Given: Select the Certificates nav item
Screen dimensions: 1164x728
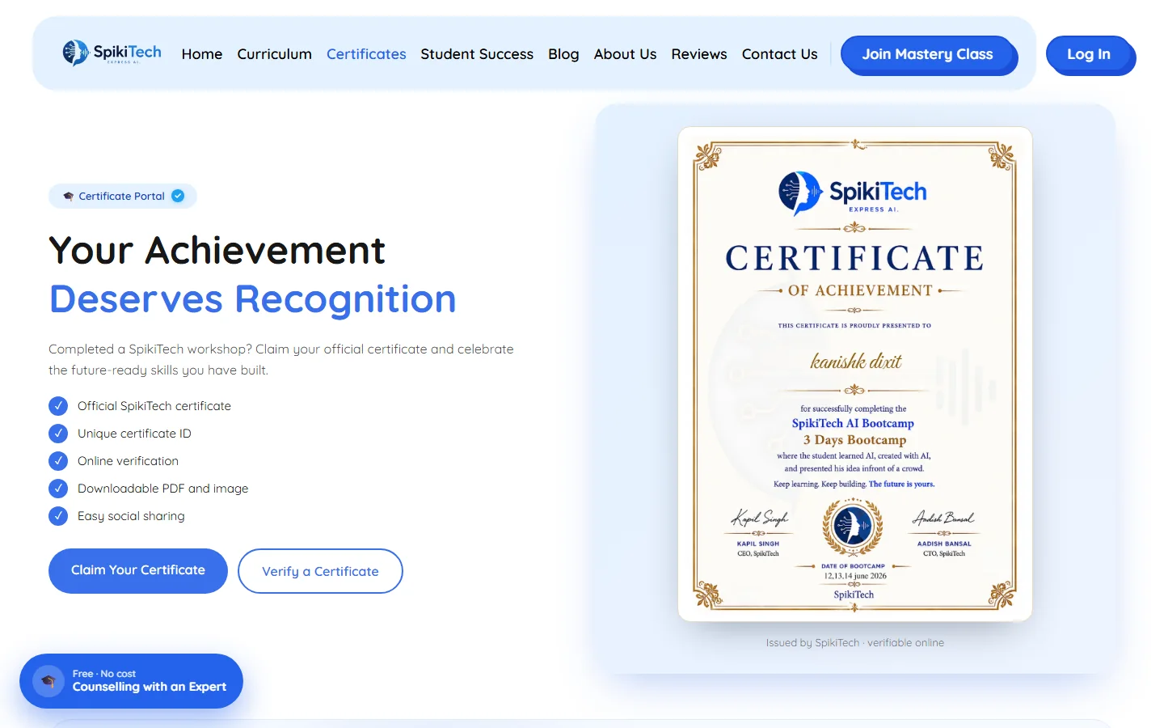Looking at the screenshot, I should click(x=366, y=54).
